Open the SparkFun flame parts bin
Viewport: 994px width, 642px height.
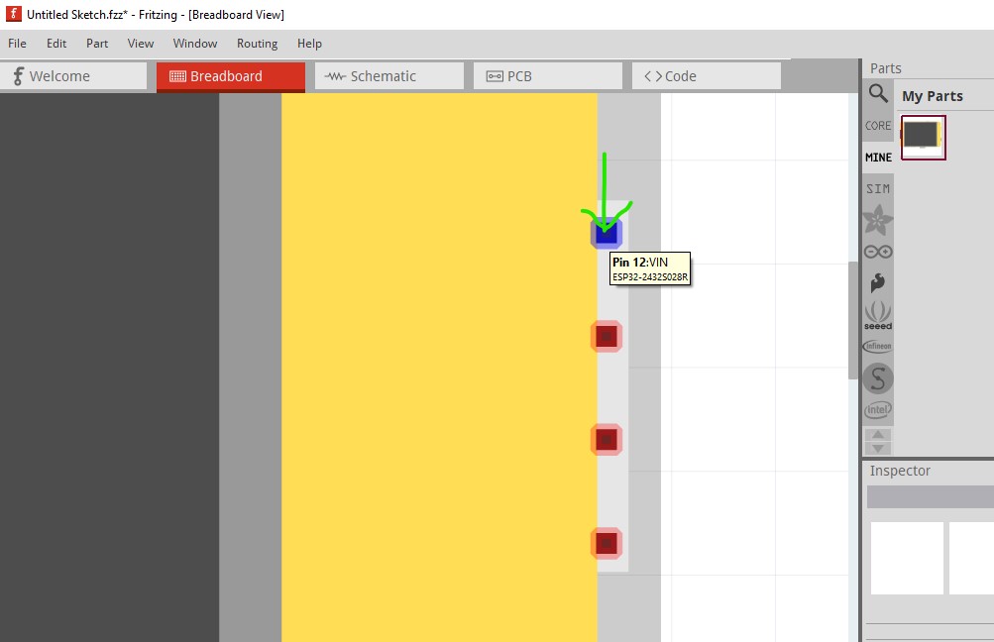pyautogui.click(x=878, y=283)
